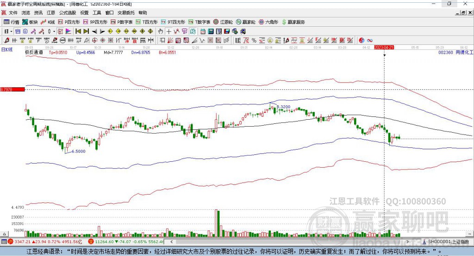Move chart right black arrow

tap(102, 31)
